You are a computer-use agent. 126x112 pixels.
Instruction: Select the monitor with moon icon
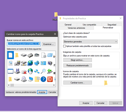point(50,63)
